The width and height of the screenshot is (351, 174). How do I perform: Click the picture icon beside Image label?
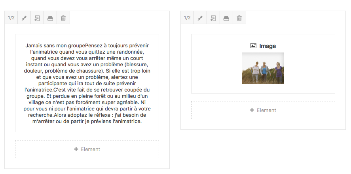click(254, 46)
